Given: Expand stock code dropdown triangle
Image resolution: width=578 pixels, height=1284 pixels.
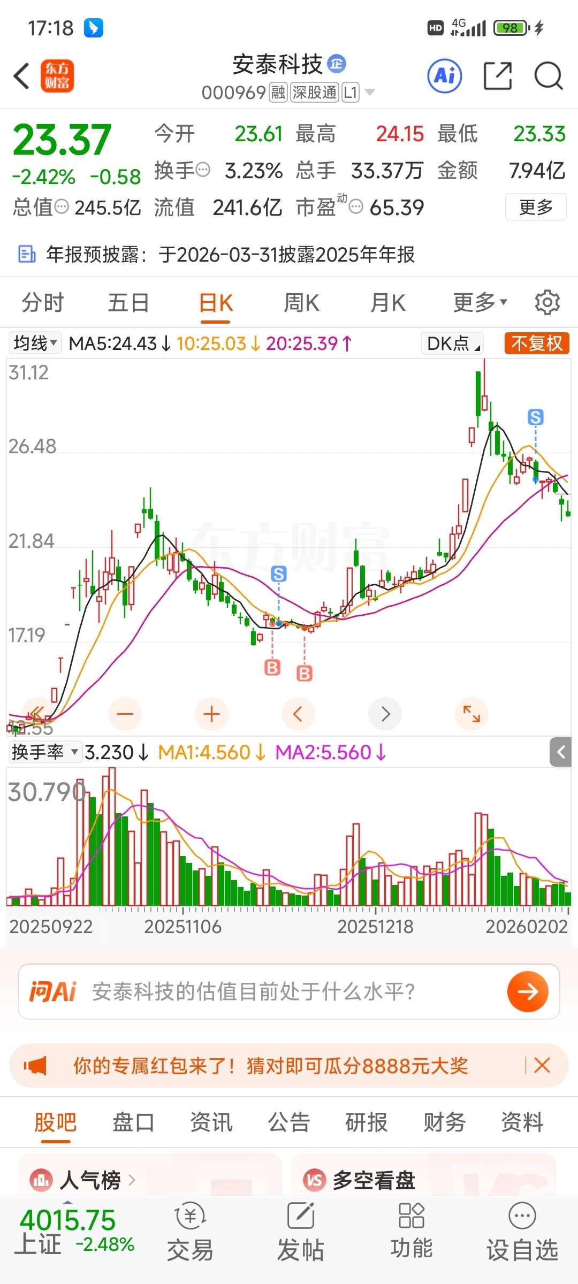Looking at the screenshot, I should pyautogui.click(x=369, y=93).
